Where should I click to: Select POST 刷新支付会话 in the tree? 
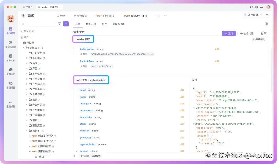click(x=44, y=141)
